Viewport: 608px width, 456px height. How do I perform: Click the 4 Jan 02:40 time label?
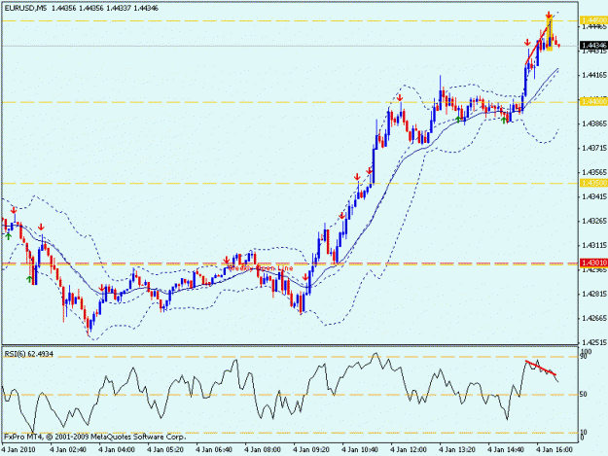pyautogui.click(x=68, y=450)
